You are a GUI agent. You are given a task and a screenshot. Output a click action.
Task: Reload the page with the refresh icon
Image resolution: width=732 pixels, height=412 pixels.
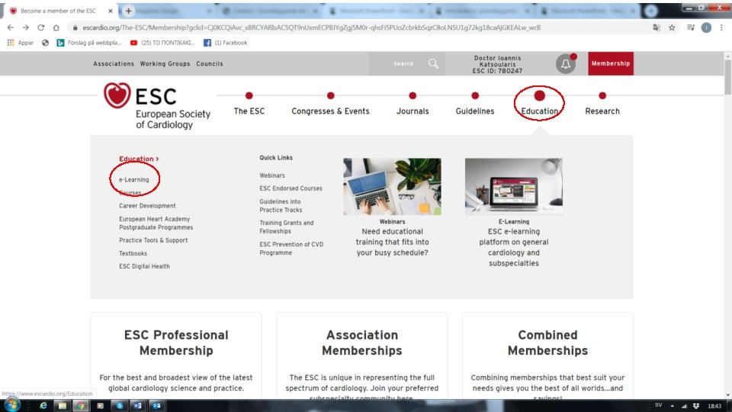[x=41, y=27]
